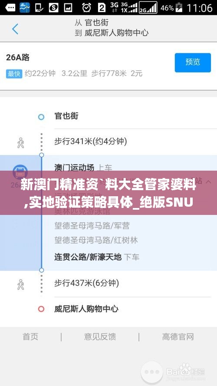Image resolution: width=217 pixels, height=386 pixels.
Task: Tap the second walking icon near 437米
Action: pyautogui.click(x=21, y=284)
